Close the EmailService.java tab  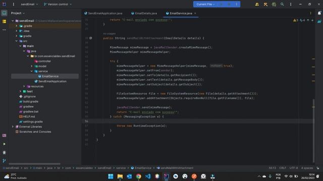[195, 13]
